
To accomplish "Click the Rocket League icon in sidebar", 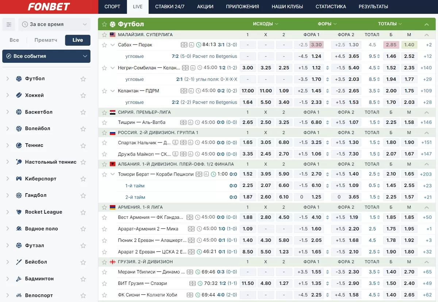I will tap(19, 212).
